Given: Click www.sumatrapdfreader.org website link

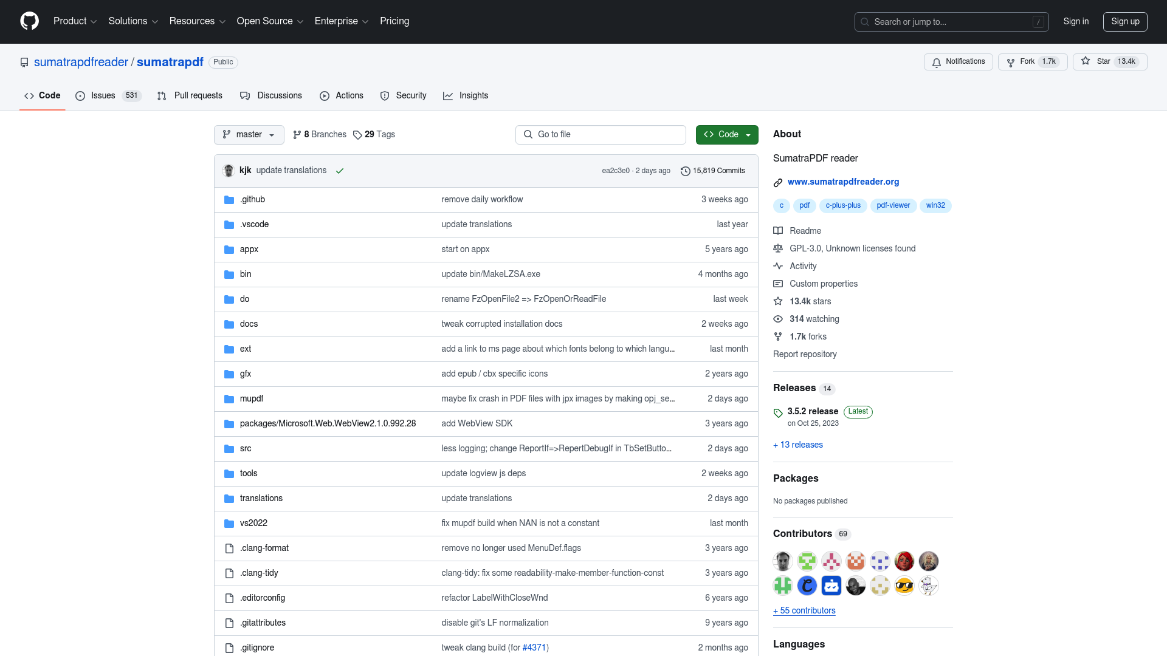Looking at the screenshot, I should pos(843,181).
